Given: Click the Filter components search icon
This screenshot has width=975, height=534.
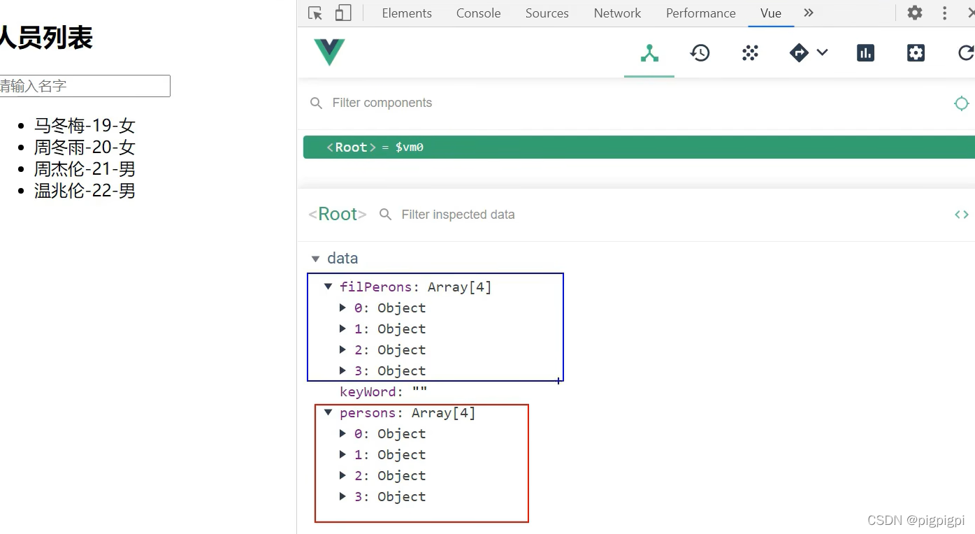Looking at the screenshot, I should click(x=316, y=103).
